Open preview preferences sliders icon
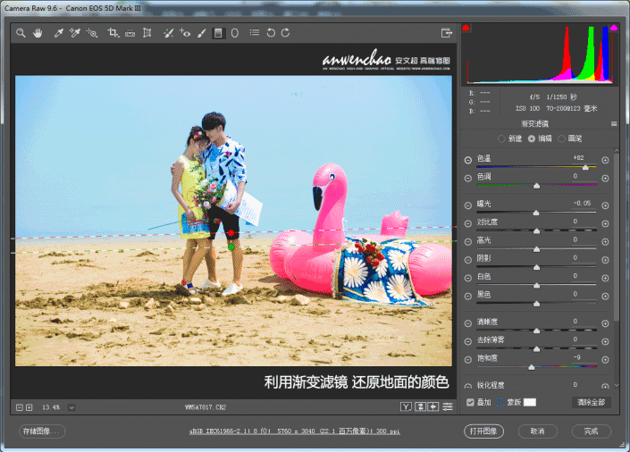This screenshot has width=630, height=452. (x=448, y=407)
